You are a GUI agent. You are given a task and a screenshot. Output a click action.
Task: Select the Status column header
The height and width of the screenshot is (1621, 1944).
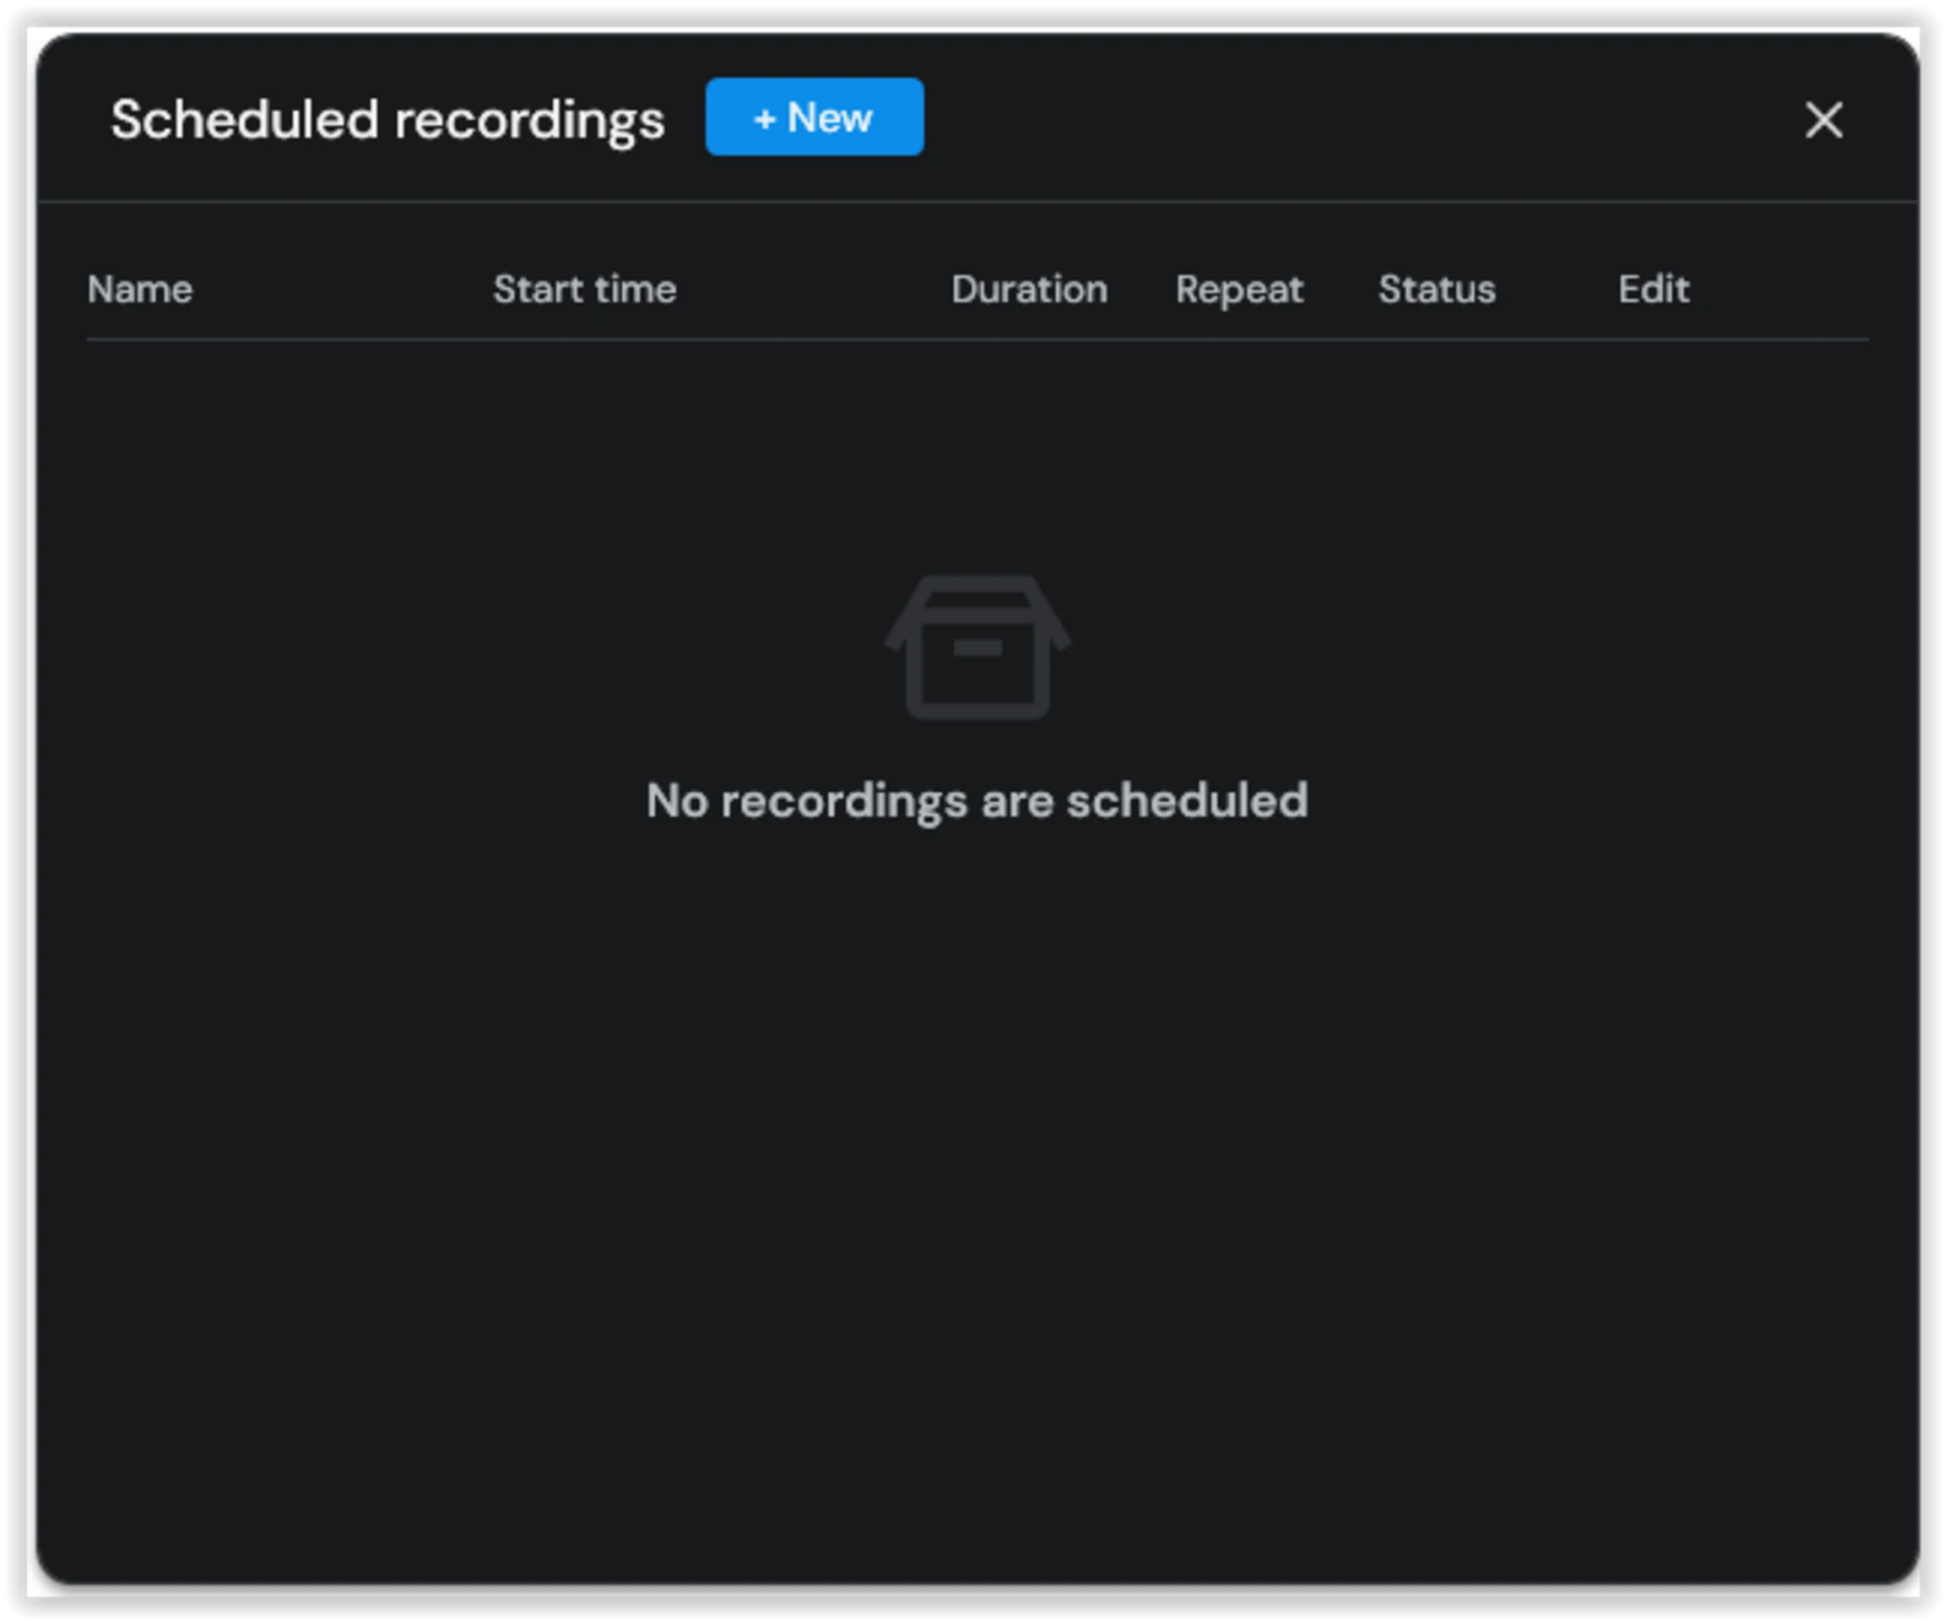point(1437,290)
